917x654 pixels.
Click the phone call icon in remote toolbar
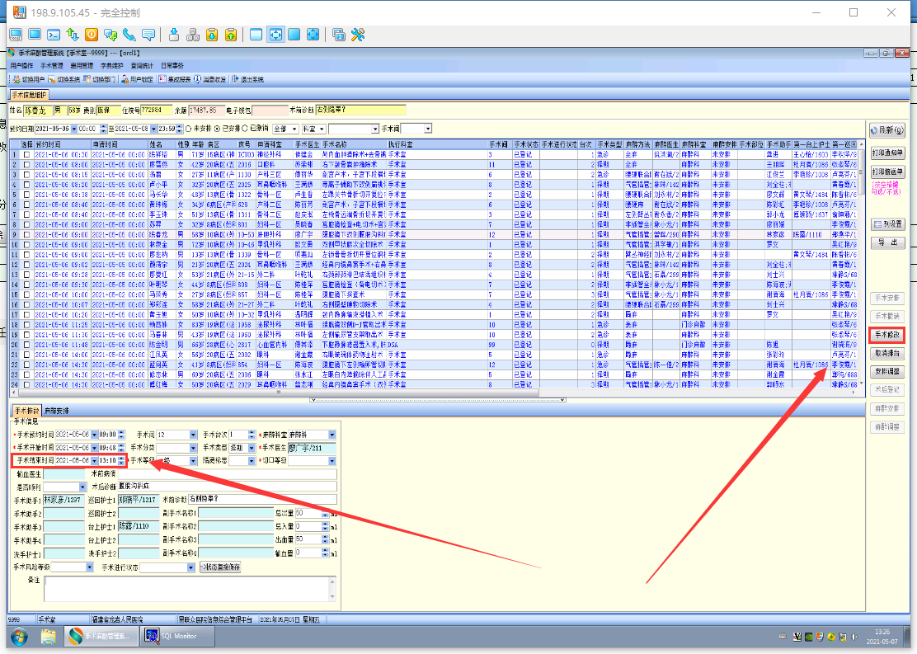(129, 35)
